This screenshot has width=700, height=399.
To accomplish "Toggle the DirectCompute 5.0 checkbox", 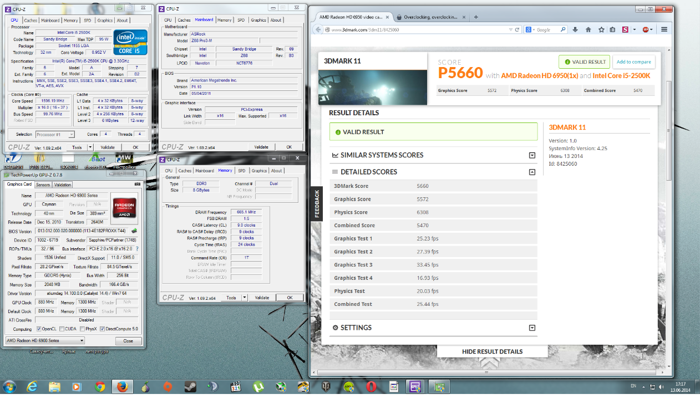I will 102,329.
